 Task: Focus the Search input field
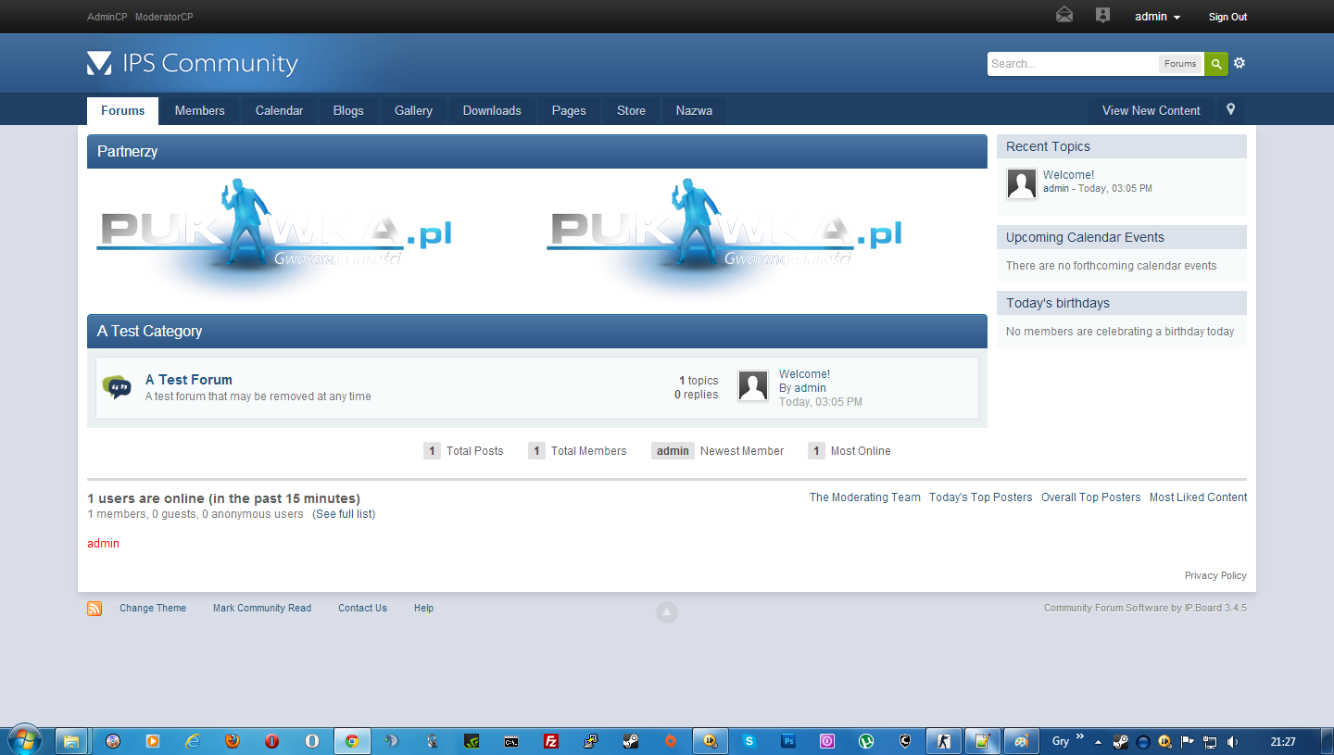[1073, 64]
